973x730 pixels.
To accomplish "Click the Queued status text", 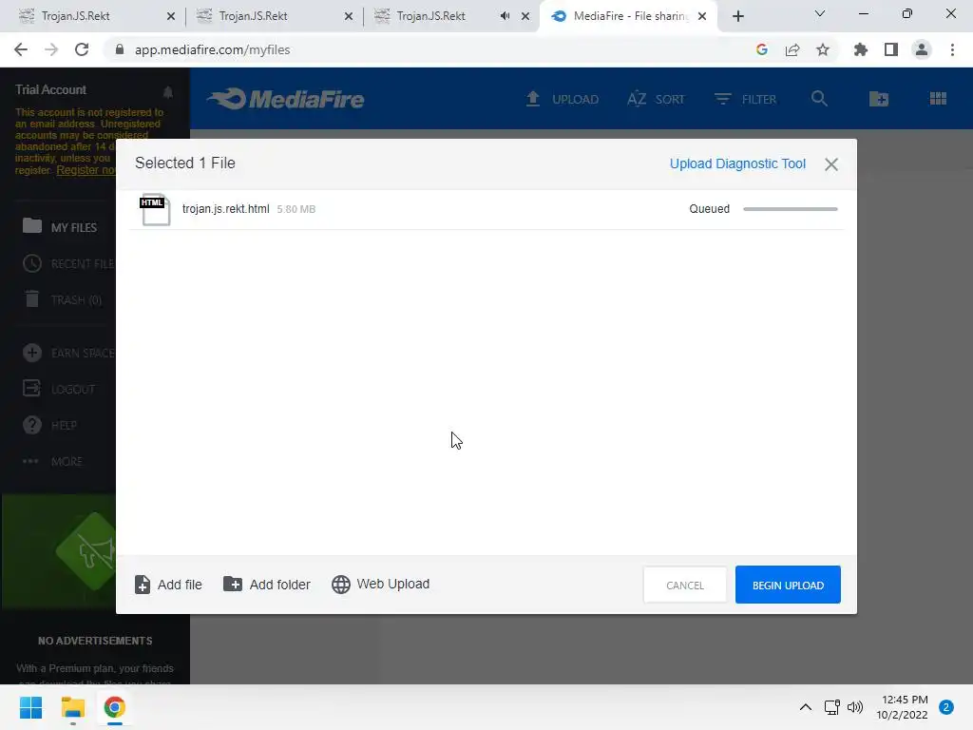I will point(709,209).
